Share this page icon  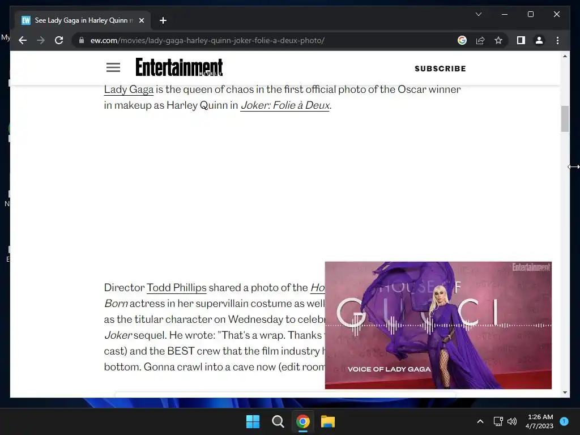(480, 40)
